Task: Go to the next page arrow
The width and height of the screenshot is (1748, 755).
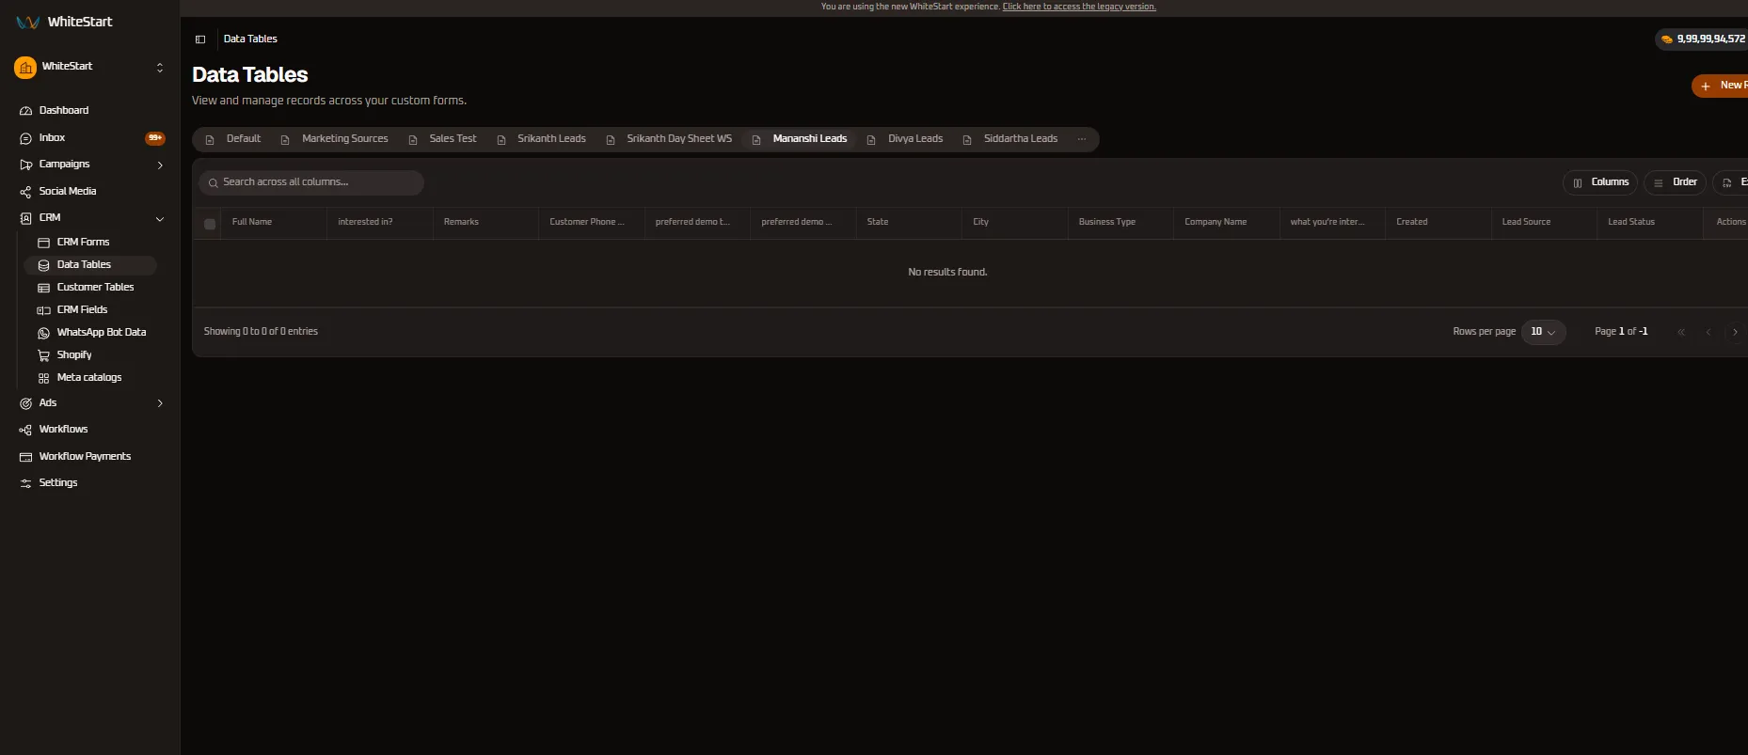Action: tap(1736, 332)
